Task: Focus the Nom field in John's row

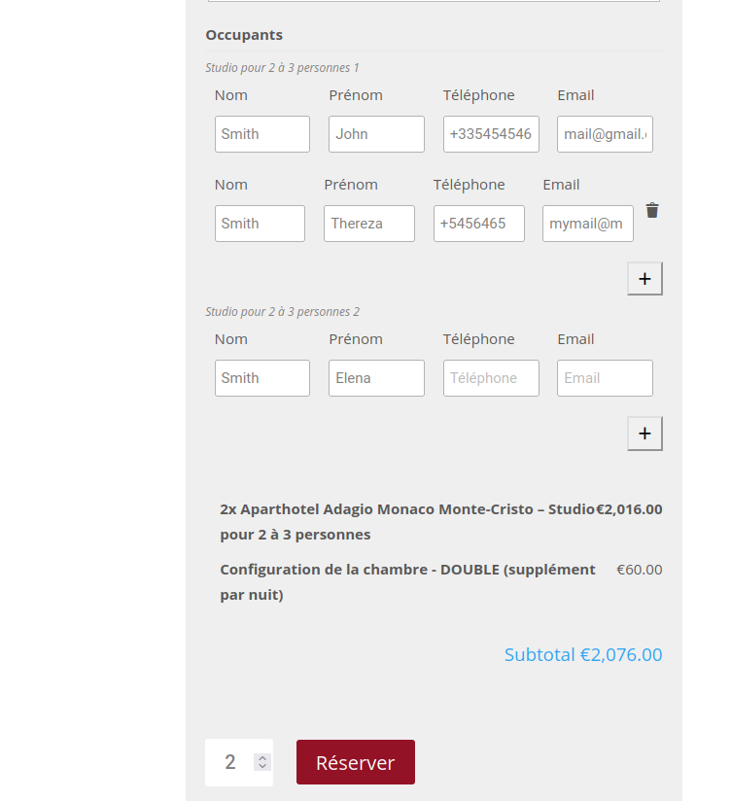Action: point(262,134)
